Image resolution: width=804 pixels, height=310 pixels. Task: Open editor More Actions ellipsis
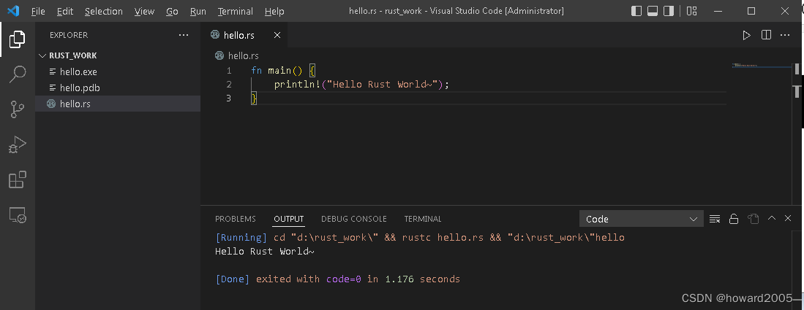785,35
